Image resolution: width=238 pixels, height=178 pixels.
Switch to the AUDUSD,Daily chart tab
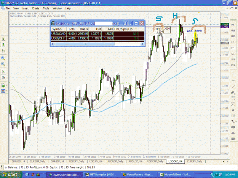pyautogui.click(x=115, y=161)
